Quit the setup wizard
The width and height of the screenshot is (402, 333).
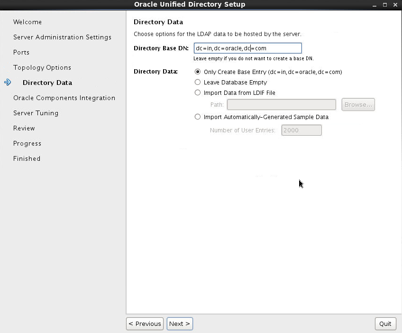click(x=385, y=324)
